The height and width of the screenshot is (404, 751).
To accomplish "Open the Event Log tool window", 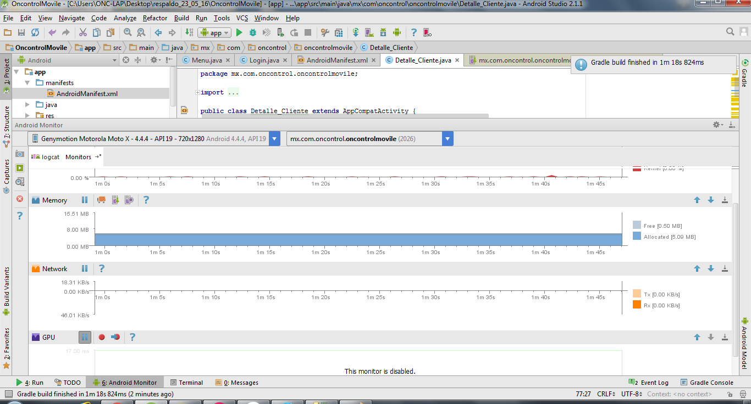I will 649,383.
